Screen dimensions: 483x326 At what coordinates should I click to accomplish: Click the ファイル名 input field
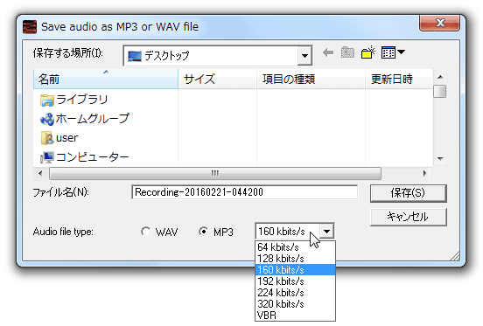[245, 192]
